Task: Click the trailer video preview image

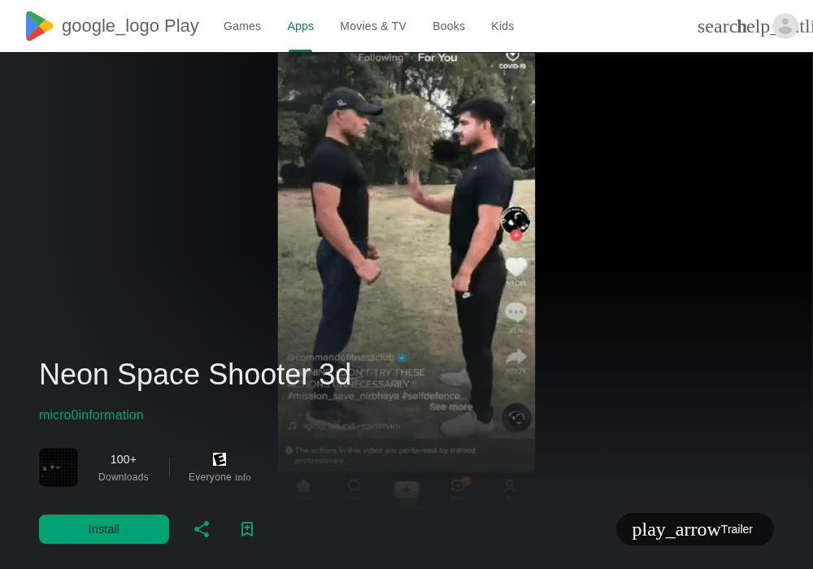Action: click(x=406, y=280)
